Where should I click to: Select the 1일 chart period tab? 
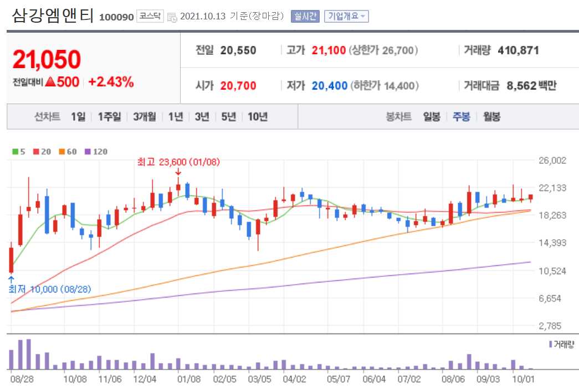(78, 117)
